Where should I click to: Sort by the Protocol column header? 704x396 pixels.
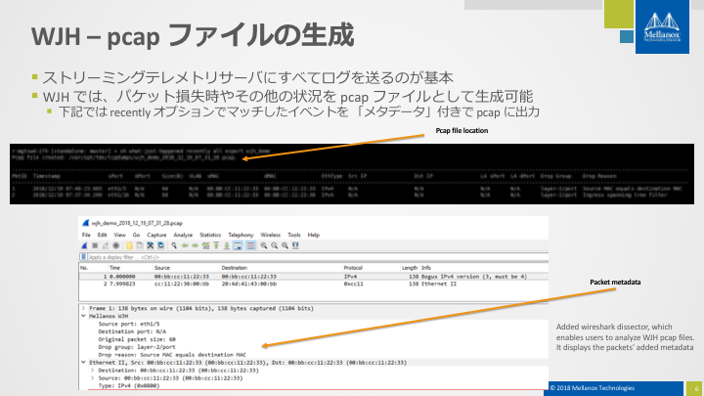(353, 268)
